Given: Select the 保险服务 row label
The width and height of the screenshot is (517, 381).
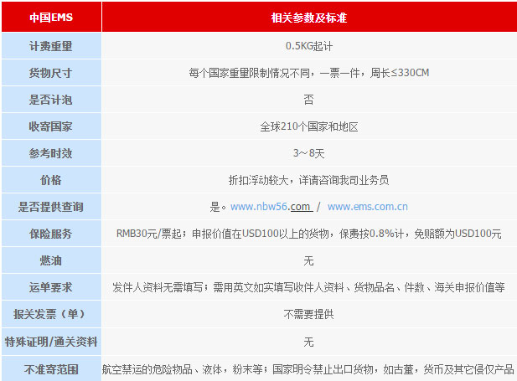Looking at the screenshot, I should coord(51,234).
